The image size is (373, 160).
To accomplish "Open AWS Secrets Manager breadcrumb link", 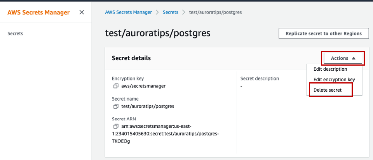I will tap(129, 12).
